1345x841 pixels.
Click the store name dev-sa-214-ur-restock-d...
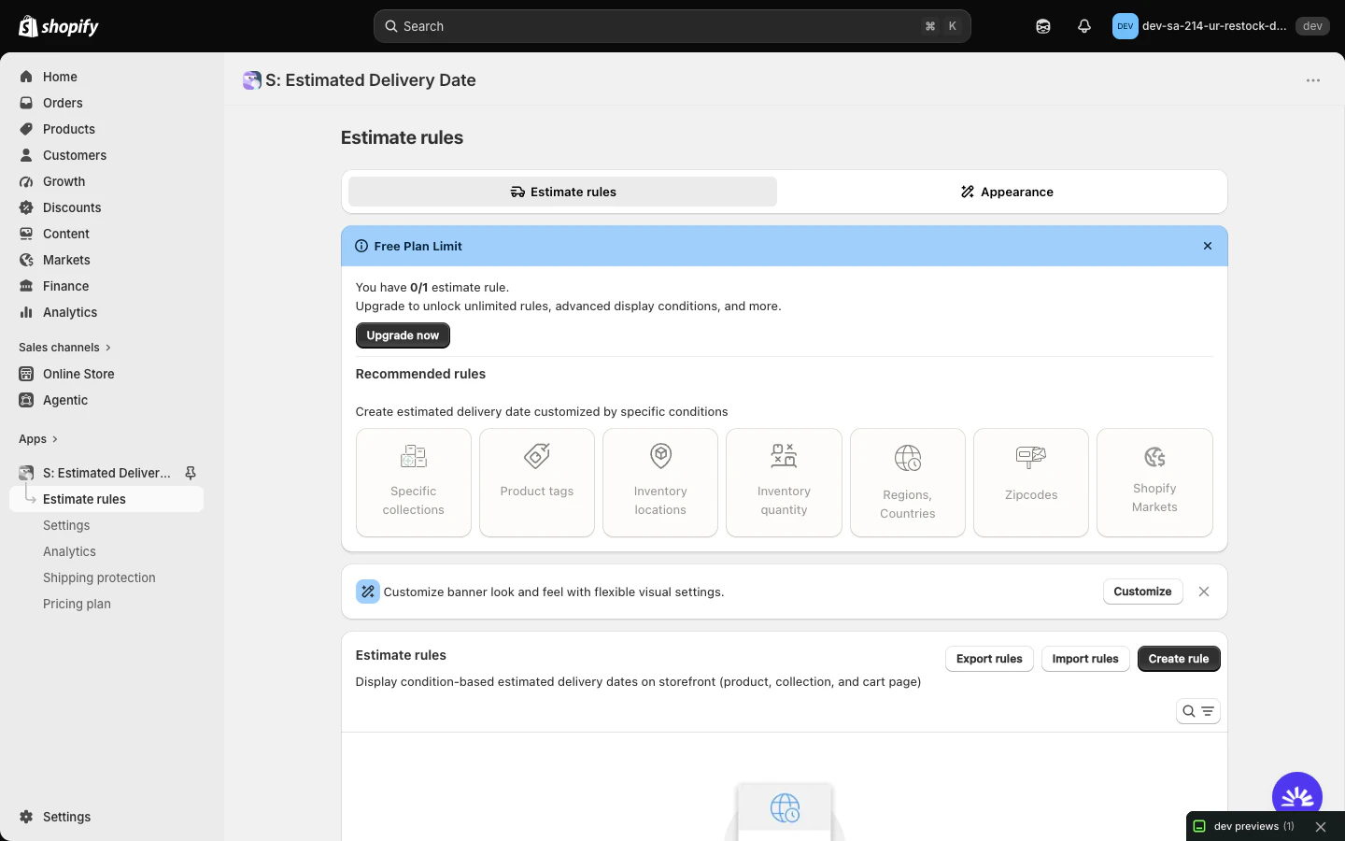[x=1214, y=26]
